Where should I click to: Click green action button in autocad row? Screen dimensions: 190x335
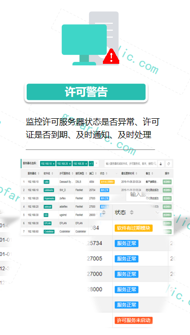coord(167,207)
